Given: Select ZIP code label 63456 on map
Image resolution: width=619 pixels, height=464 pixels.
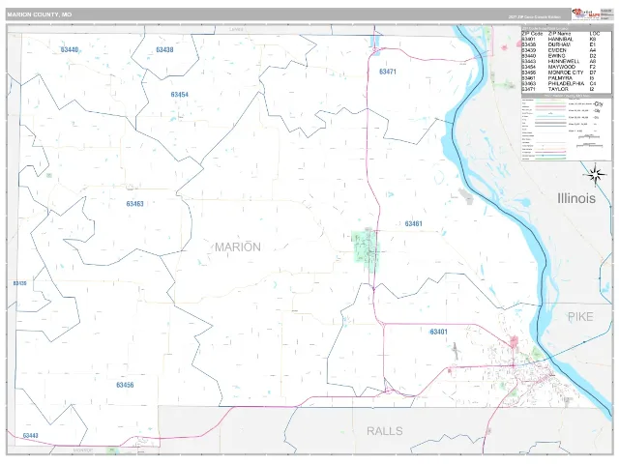Looking at the screenshot, I should pos(125,385).
